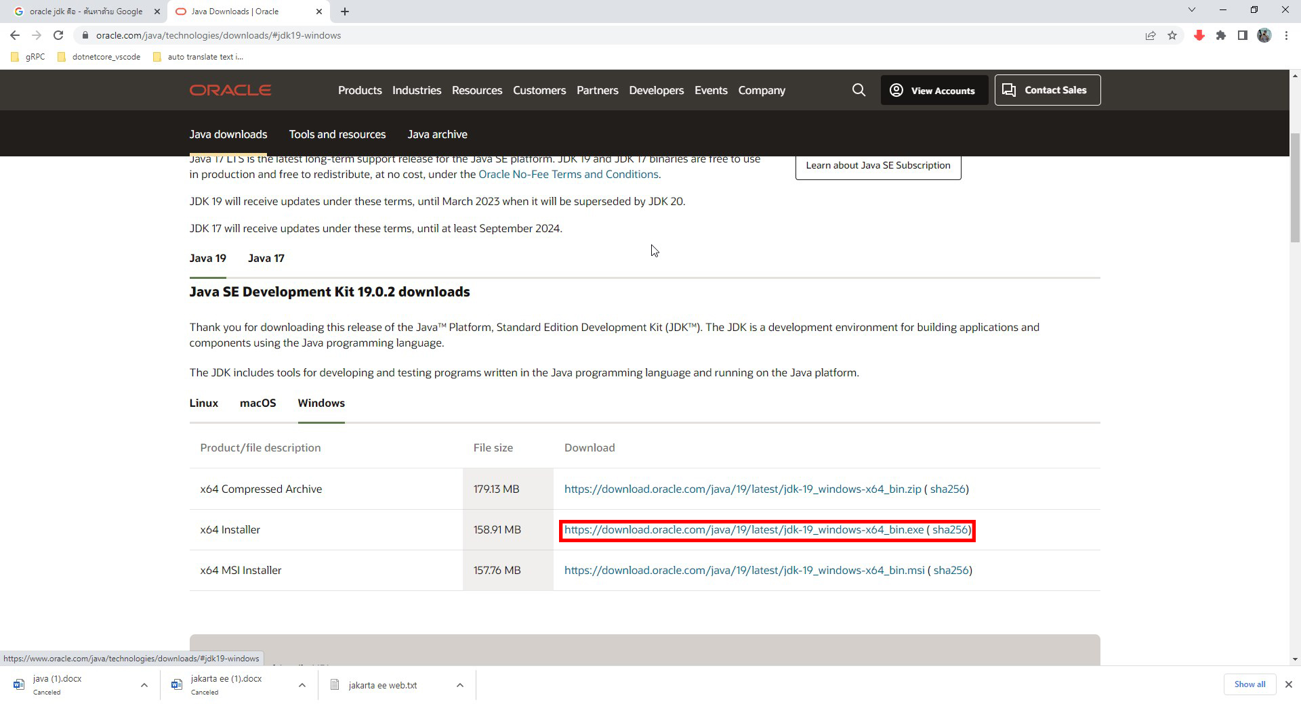Click Learn about Java SE Subscription button

(878, 166)
